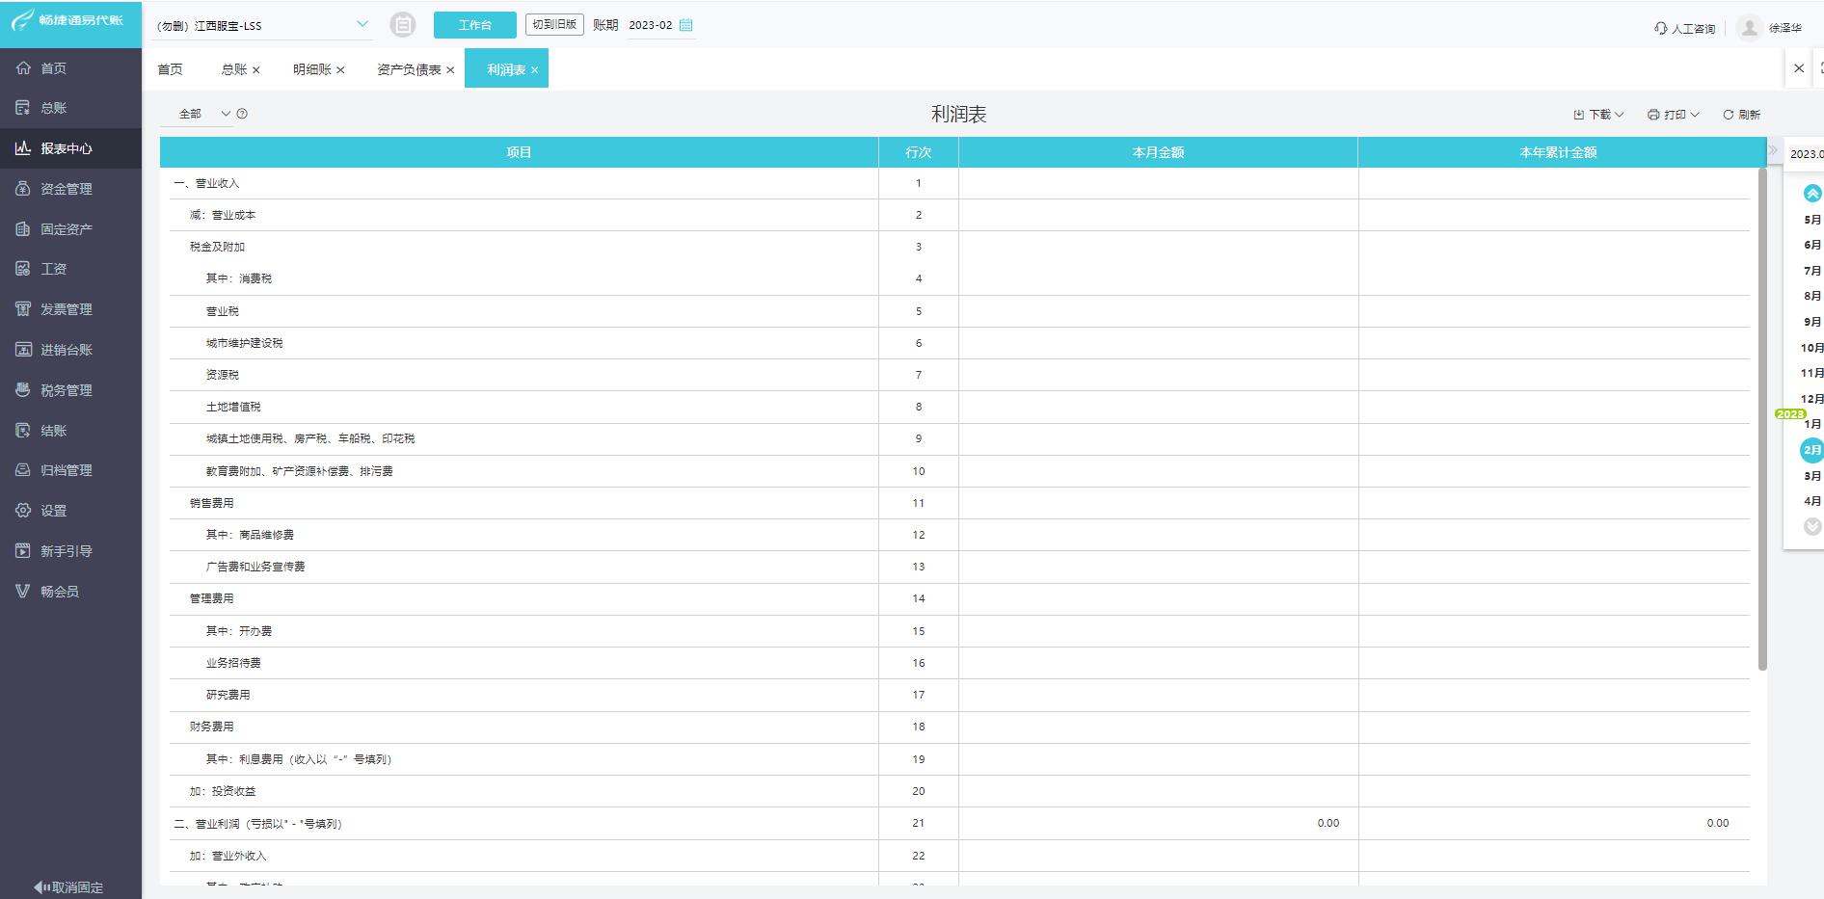
Task: Expand the company selector dropdown
Action: [362, 24]
